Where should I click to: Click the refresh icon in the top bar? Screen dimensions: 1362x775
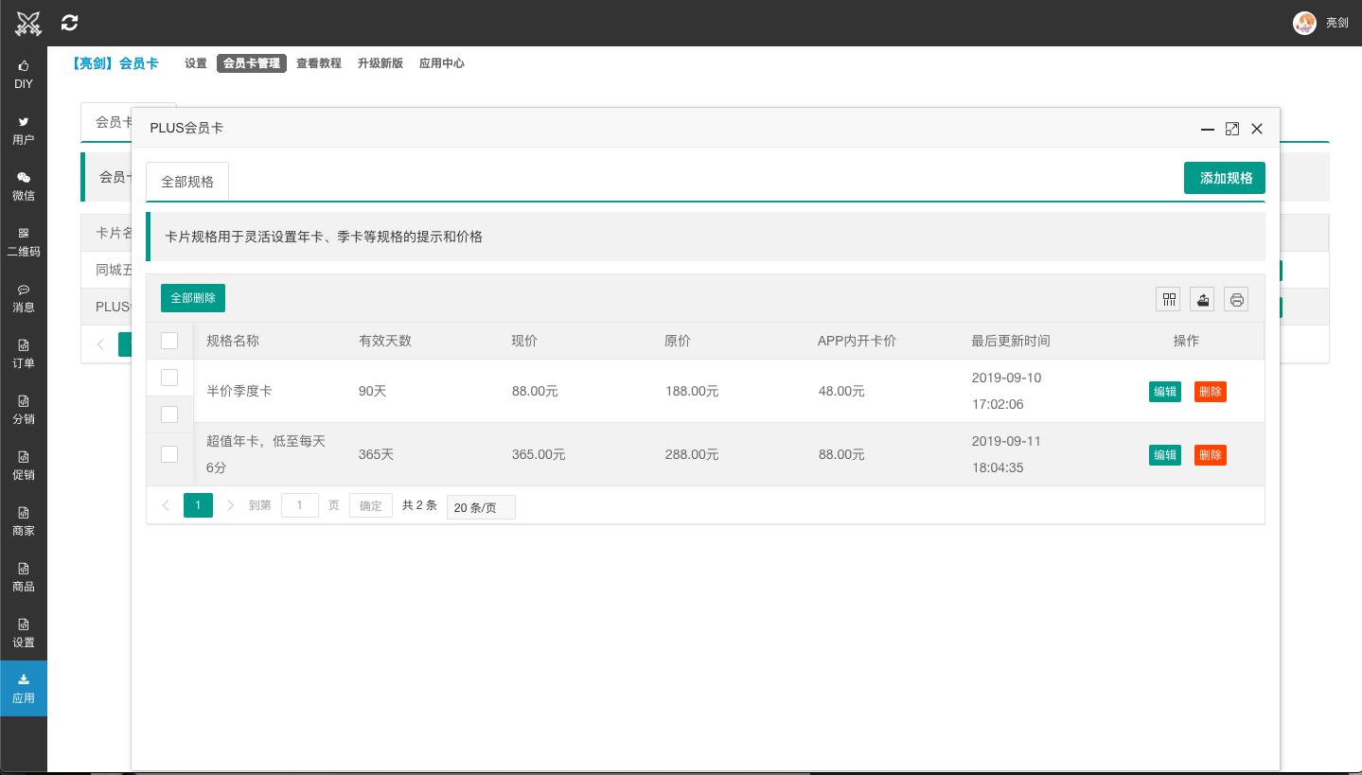(x=68, y=22)
